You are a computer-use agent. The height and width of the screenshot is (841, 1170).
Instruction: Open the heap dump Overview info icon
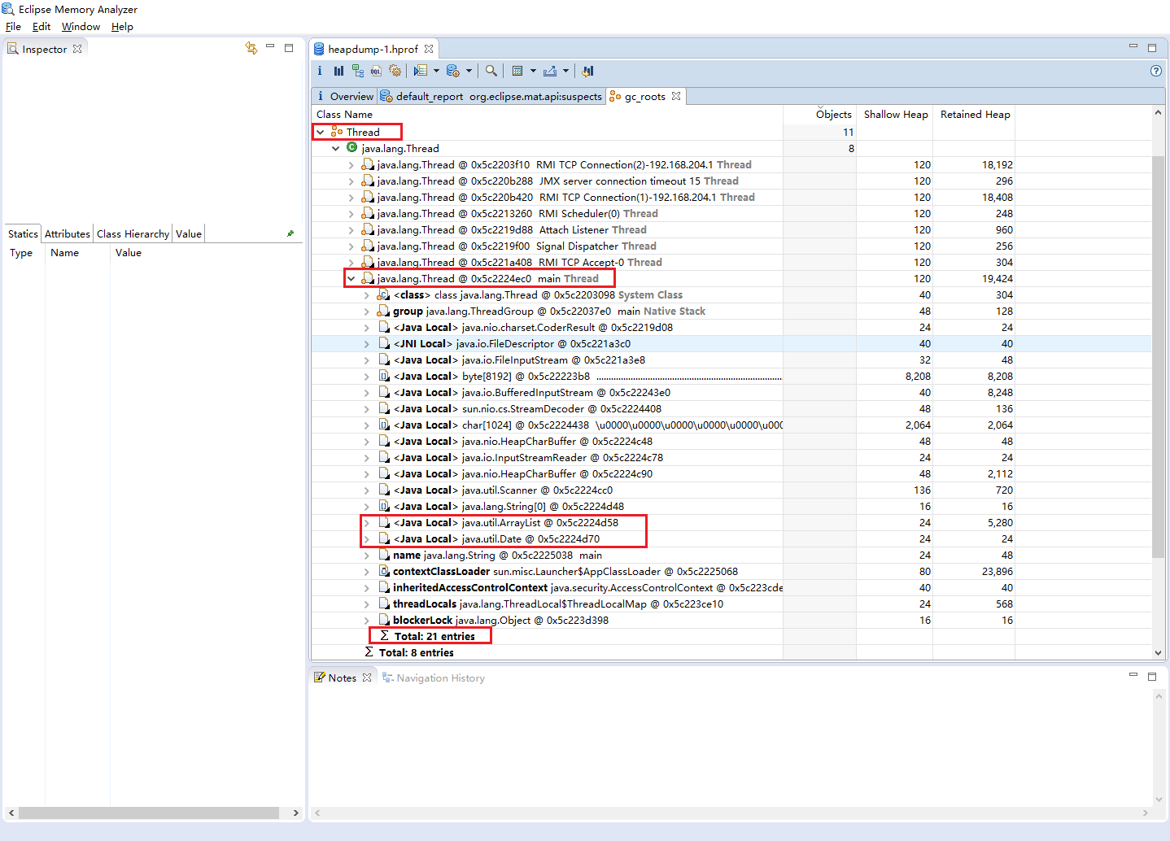point(320,71)
